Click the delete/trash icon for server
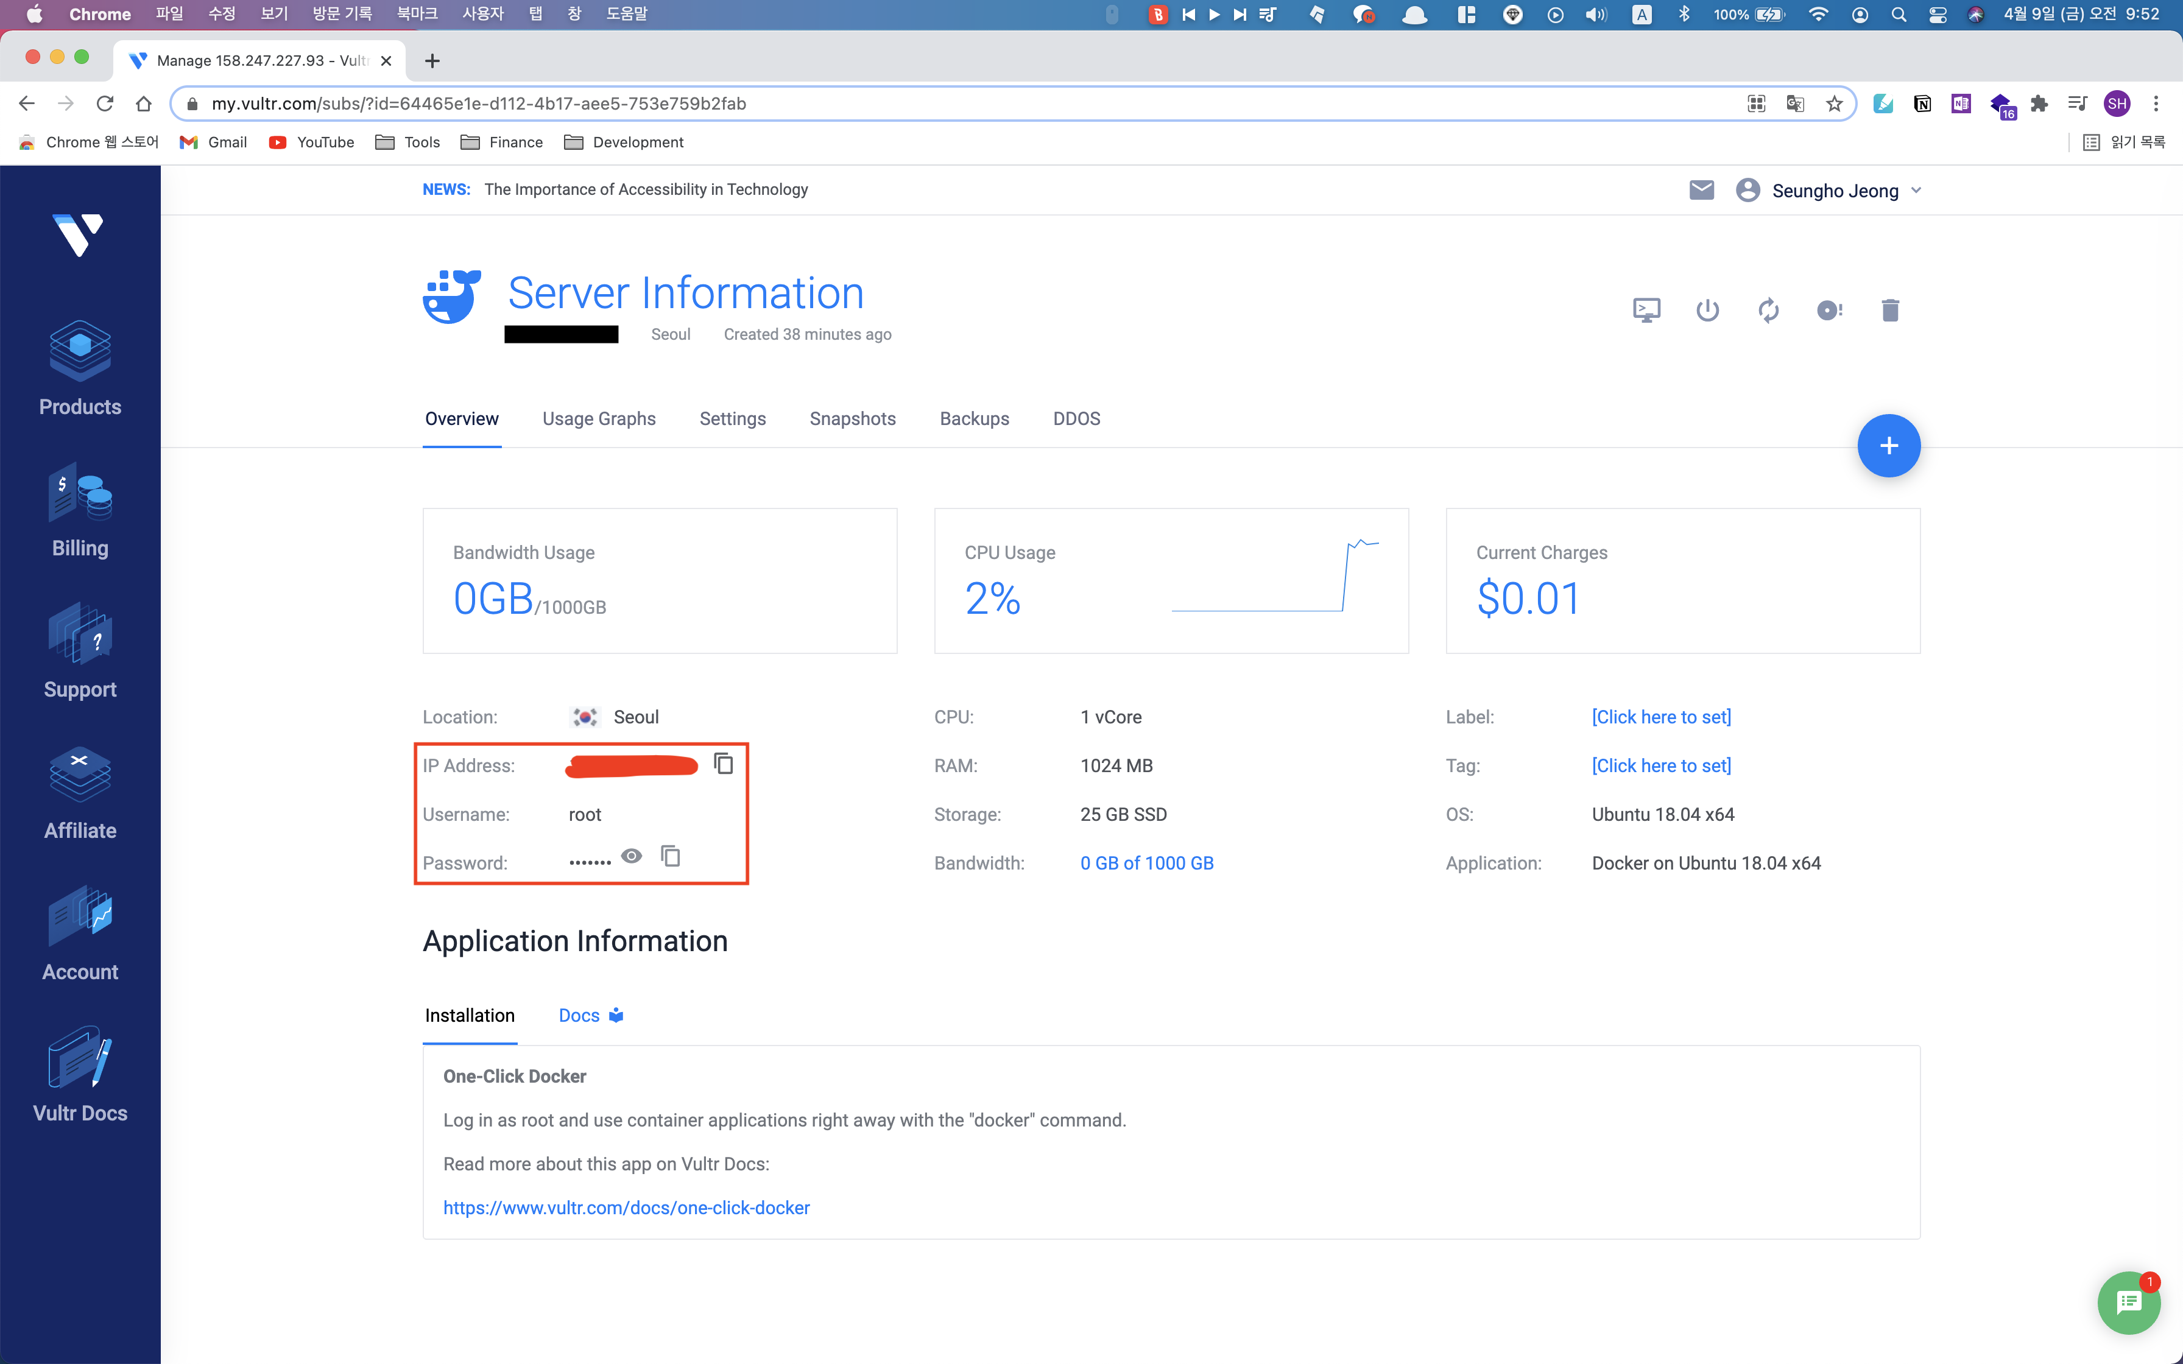The height and width of the screenshot is (1364, 2183). pos(1888,309)
